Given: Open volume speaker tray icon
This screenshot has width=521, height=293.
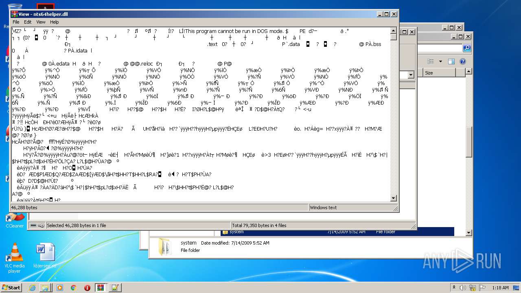Looking at the screenshot, I should [463, 287].
